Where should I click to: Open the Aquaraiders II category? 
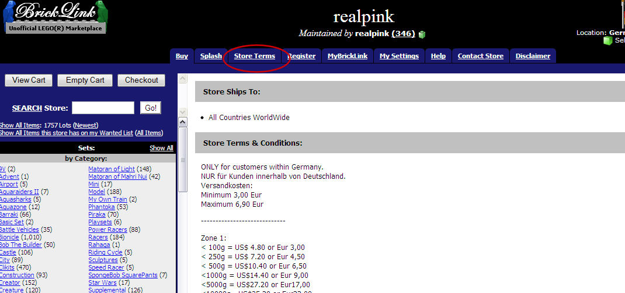pyautogui.click(x=19, y=192)
